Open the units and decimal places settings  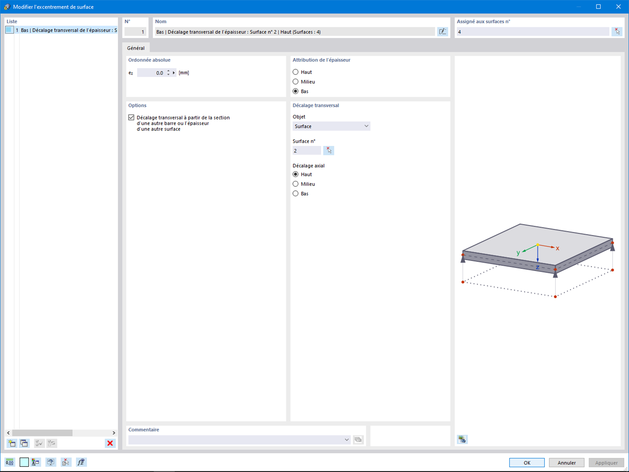point(9,462)
